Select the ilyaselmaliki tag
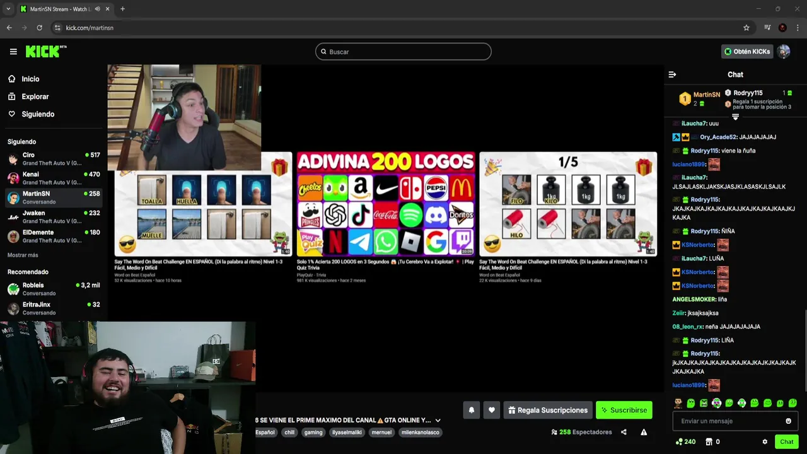807x454 pixels. click(347, 433)
